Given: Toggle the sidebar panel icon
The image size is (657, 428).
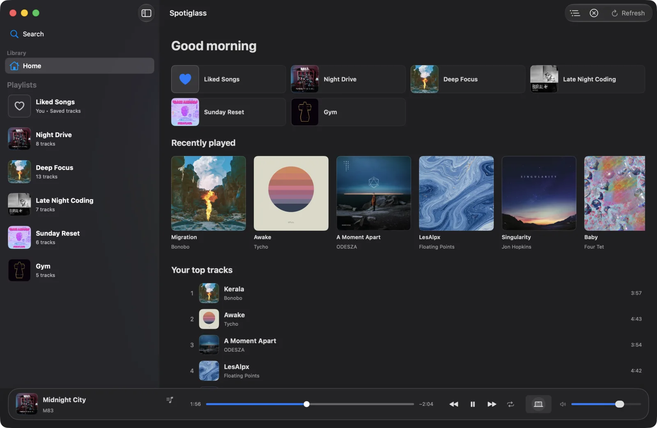Looking at the screenshot, I should [146, 13].
